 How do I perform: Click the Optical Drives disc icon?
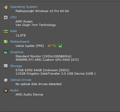[x=6, y=80]
